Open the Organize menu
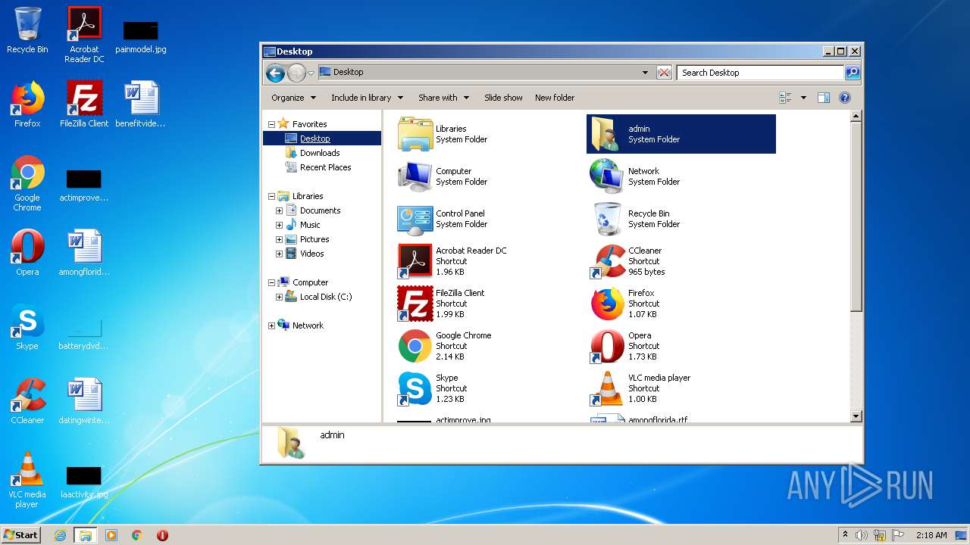The height and width of the screenshot is (545, 970). point(293,98)
